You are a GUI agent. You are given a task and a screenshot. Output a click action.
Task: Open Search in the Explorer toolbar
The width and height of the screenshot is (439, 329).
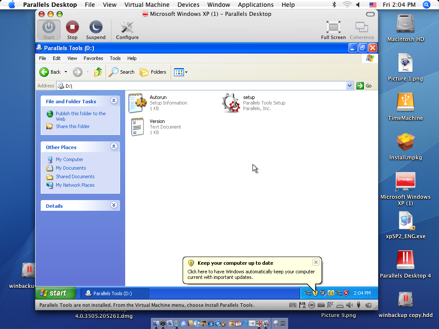tap(121, 72)
